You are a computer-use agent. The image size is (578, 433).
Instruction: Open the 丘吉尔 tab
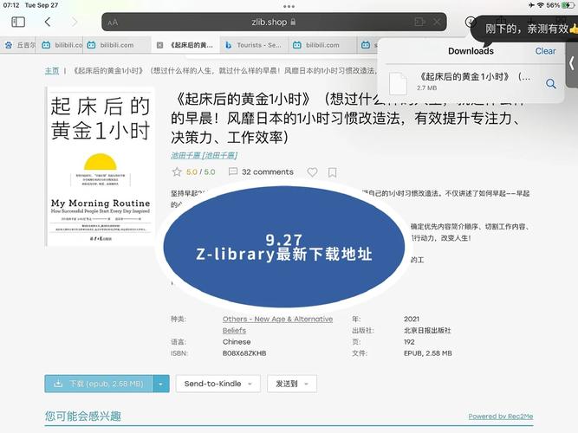19,45
